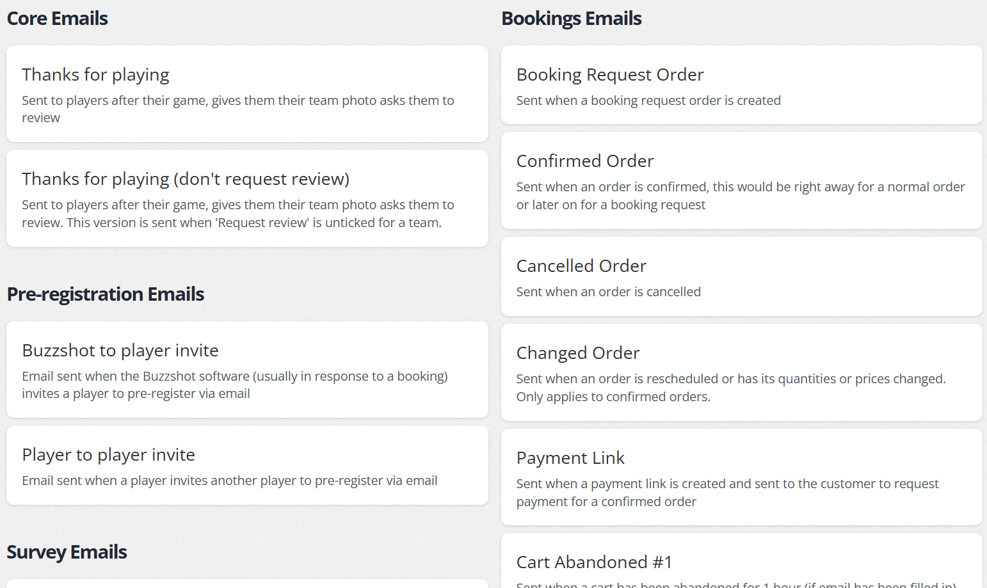
Task: Open the Thanks for playing email card
Action: (x=247, y=93)
